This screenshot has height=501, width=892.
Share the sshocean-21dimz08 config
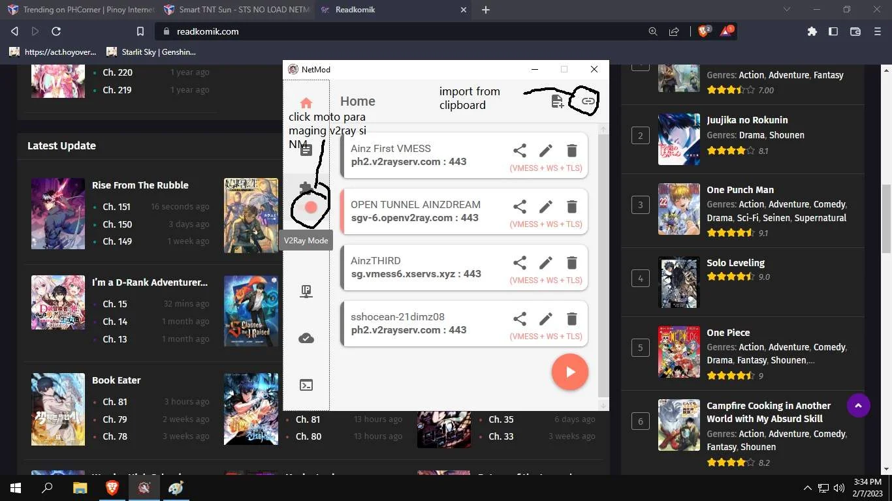pos(520,319)
